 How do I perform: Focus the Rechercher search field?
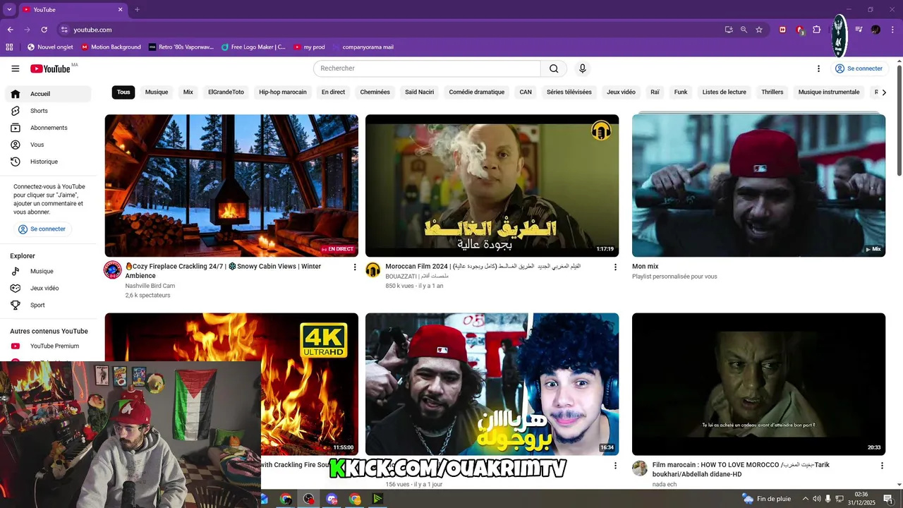tap(427, 68)
